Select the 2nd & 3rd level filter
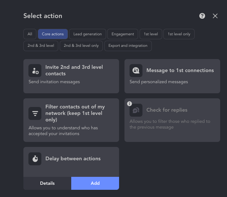Image resolution: width=227 pixels, height=197 pixels. coord(41,46)
